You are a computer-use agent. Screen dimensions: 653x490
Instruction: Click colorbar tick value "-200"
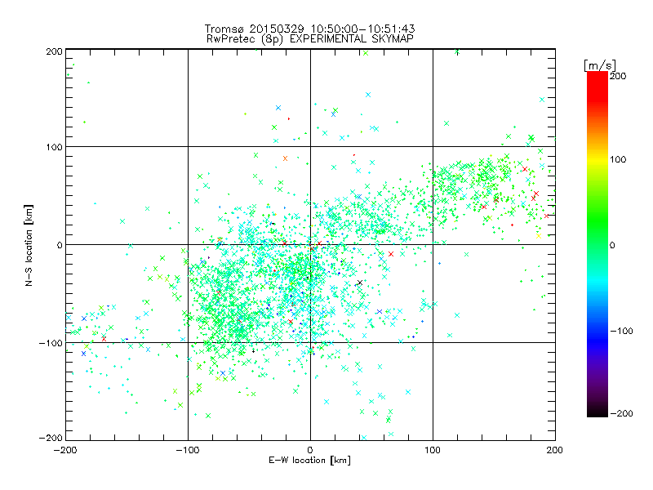click(x=621, y=413)
